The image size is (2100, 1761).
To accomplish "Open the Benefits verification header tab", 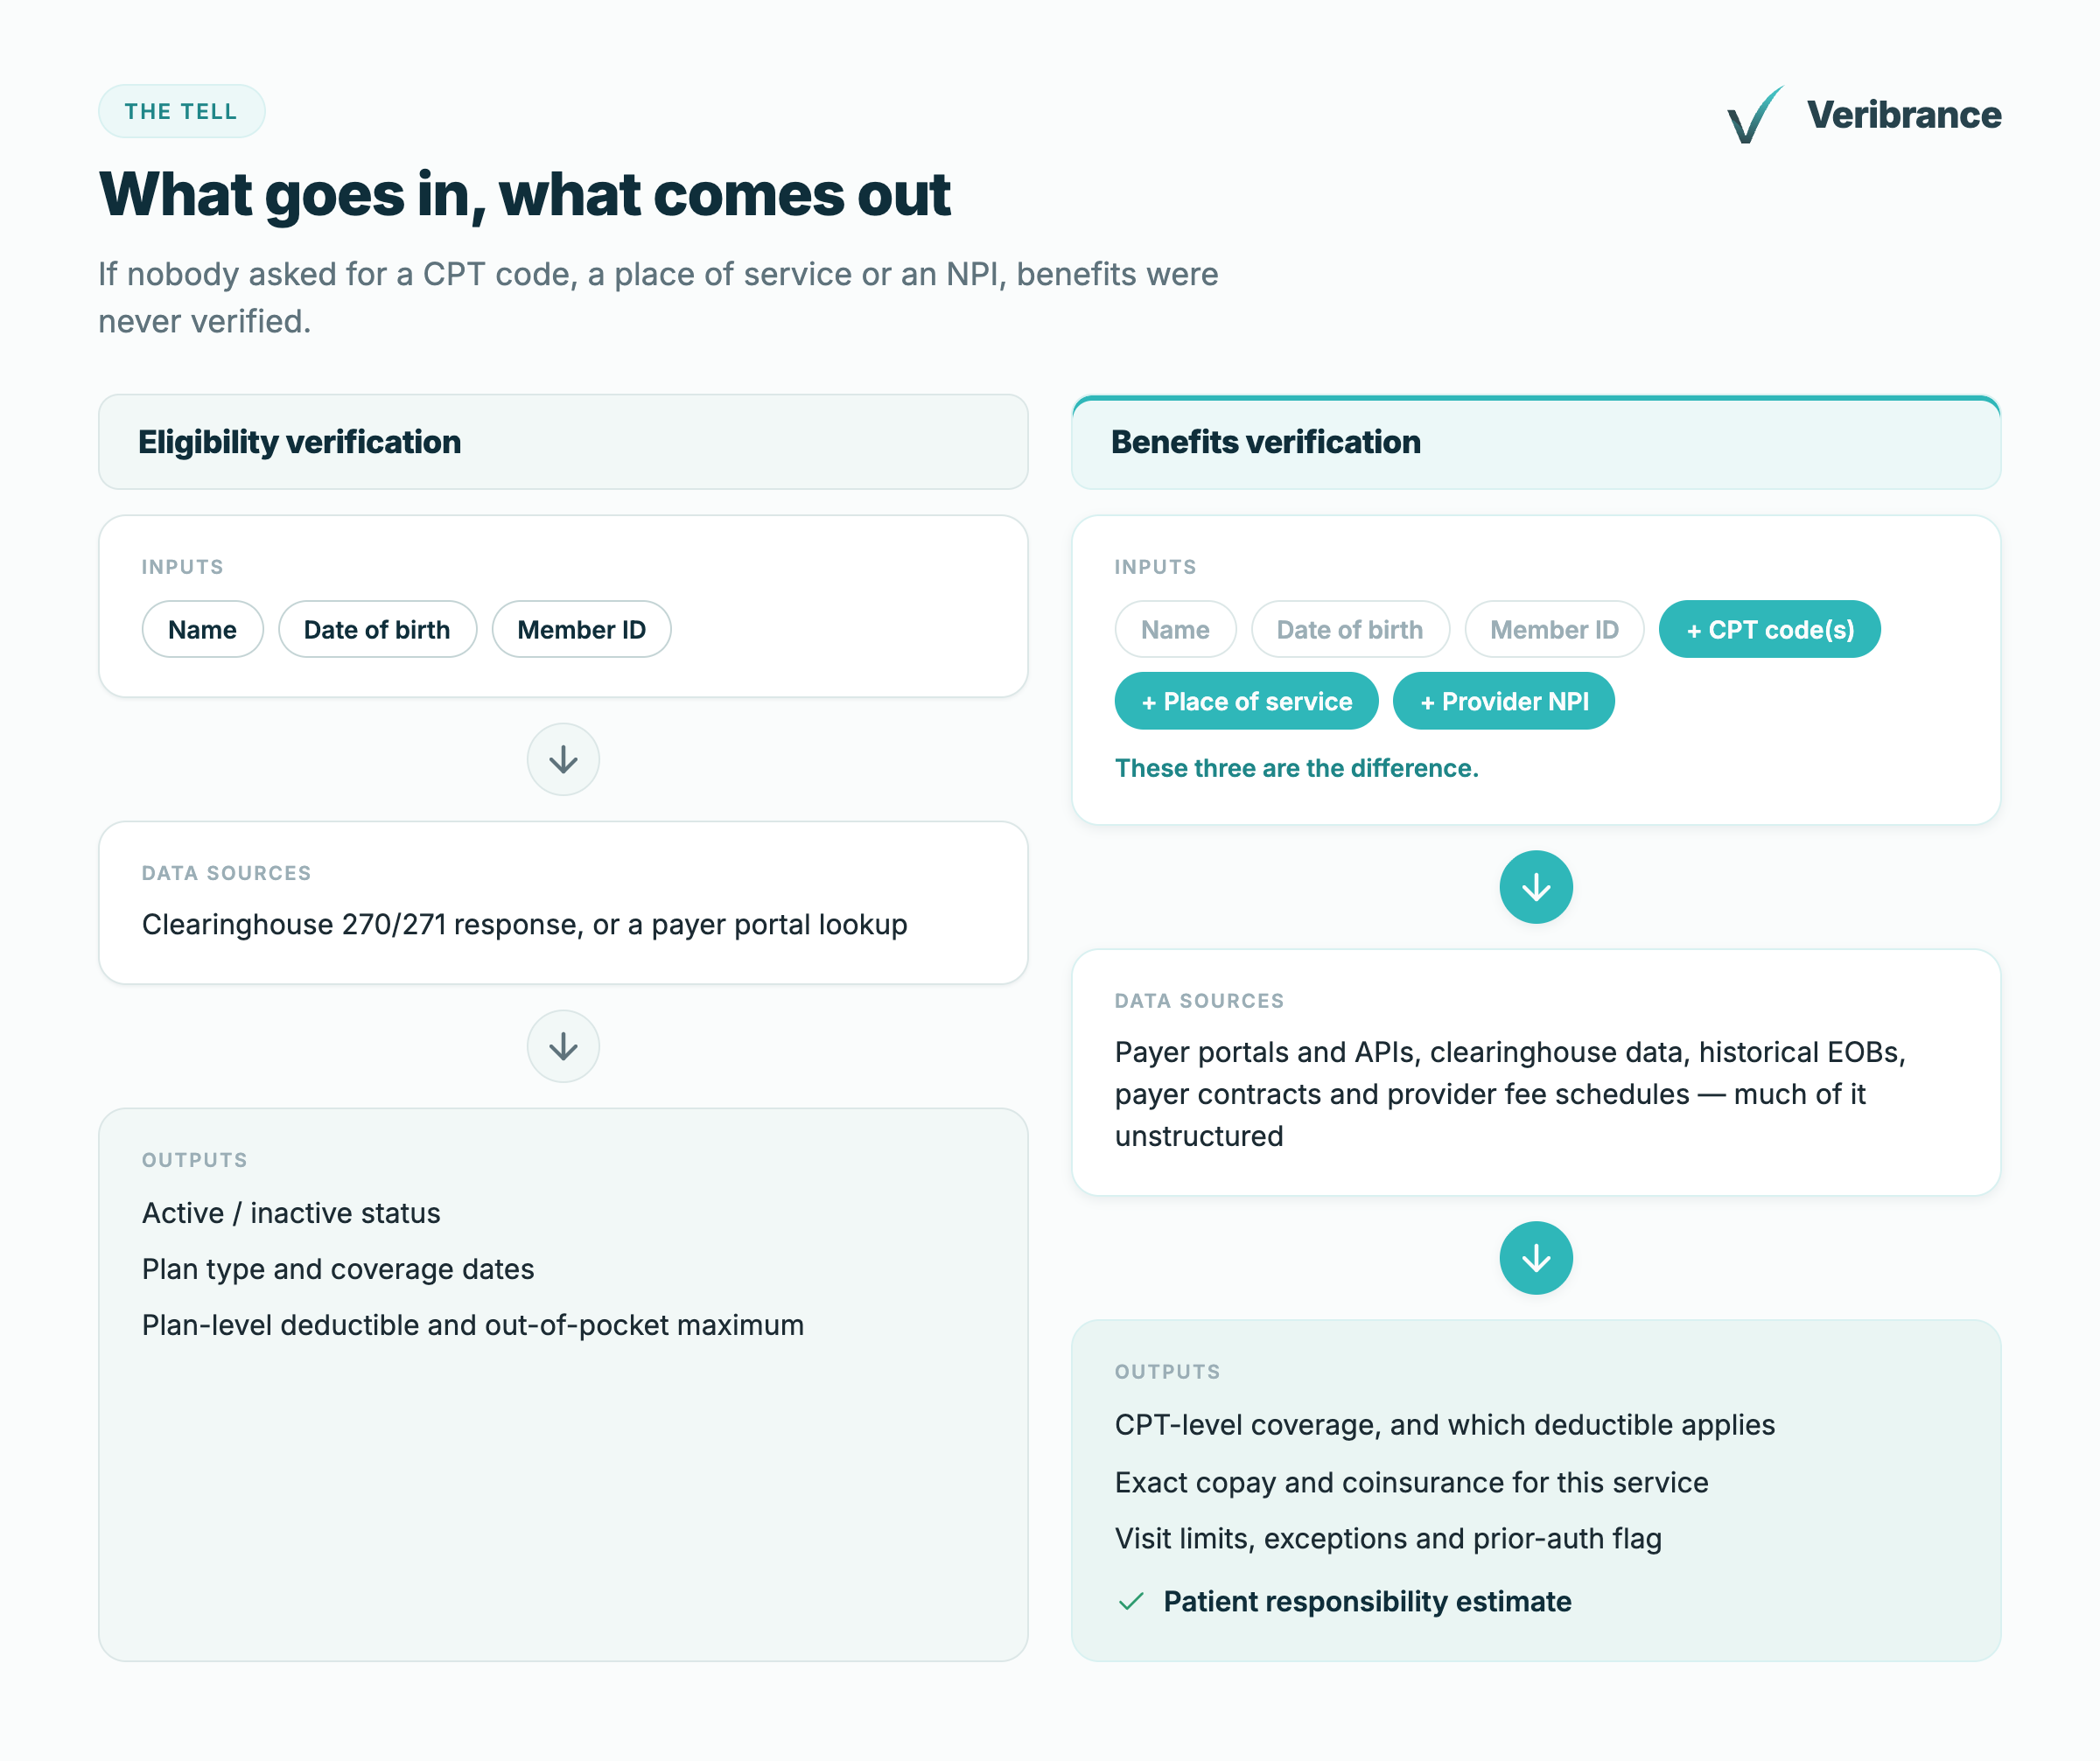I will coord(1536,441).
